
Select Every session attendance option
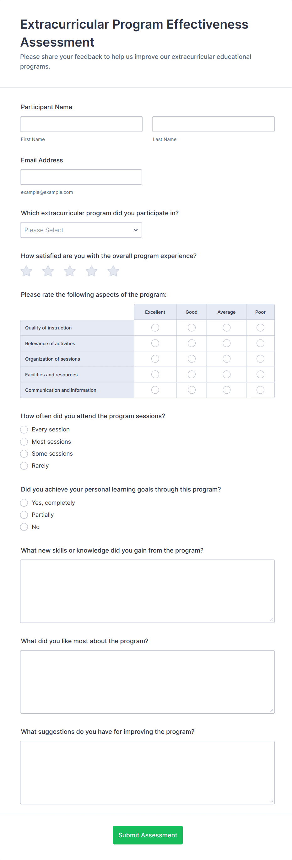[x=24, y=429]
